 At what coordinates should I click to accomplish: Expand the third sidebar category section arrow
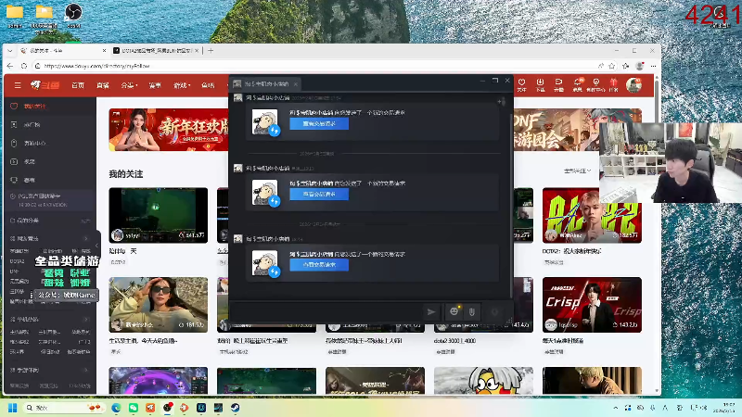(x=86, y=370)
